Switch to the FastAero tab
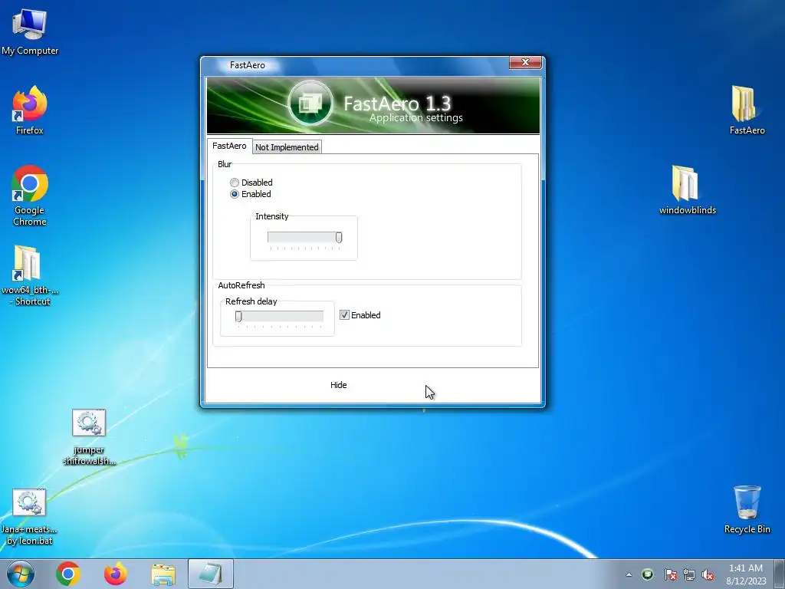Viewport: 785px width, 589px height. coord(229,146)
